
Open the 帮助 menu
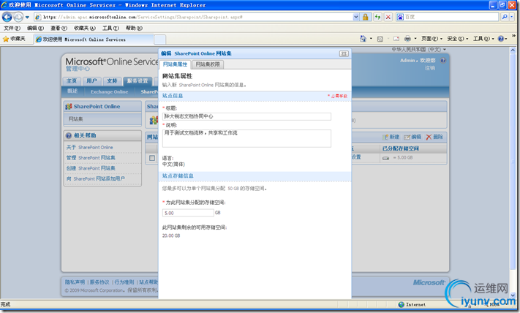[x=134, y=29]
